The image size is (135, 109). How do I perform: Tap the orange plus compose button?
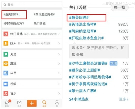click(x=32, y=103)
